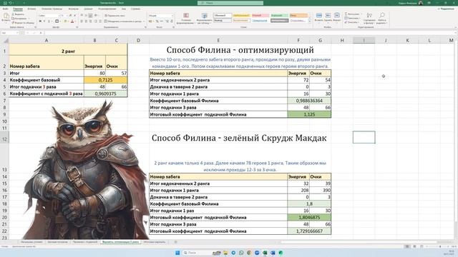Open Windows Start menu on taskbar
The height and width of the screenshot is (257, 458).
click(177, 253)
